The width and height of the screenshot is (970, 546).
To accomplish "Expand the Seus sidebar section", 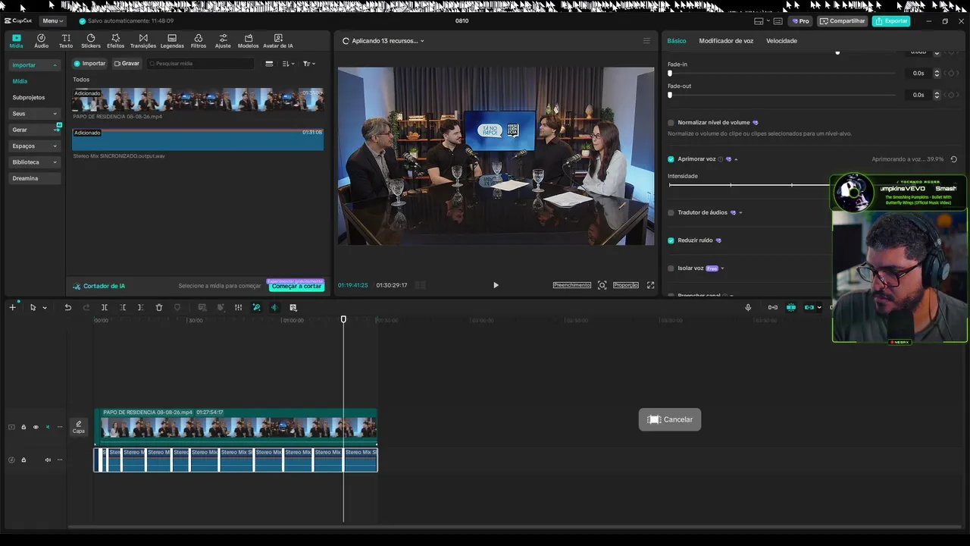I will (35, 114).
